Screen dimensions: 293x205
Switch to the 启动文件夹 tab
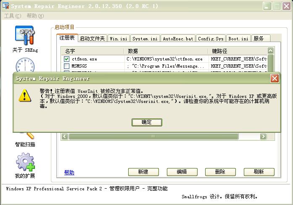click(x=92, y=39)
